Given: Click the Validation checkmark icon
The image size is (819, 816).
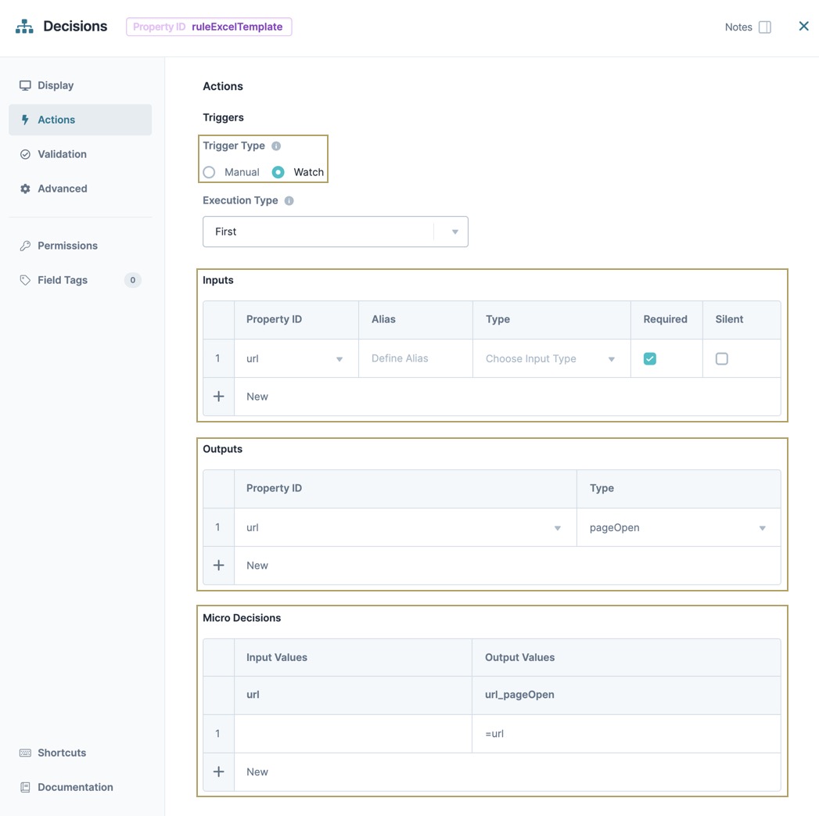Looking at the screenshot, I should (25, 154).
